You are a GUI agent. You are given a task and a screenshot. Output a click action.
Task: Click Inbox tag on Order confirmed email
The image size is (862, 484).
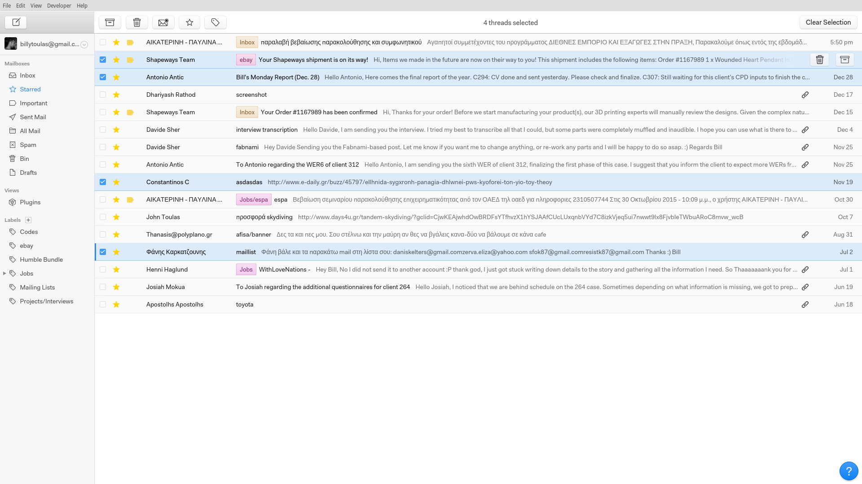click(247, 112)
